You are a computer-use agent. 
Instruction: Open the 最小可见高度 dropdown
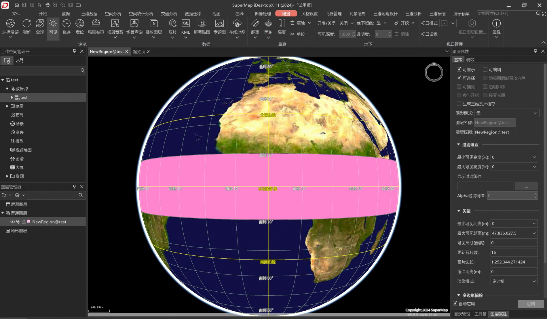[x=514, y=157]
